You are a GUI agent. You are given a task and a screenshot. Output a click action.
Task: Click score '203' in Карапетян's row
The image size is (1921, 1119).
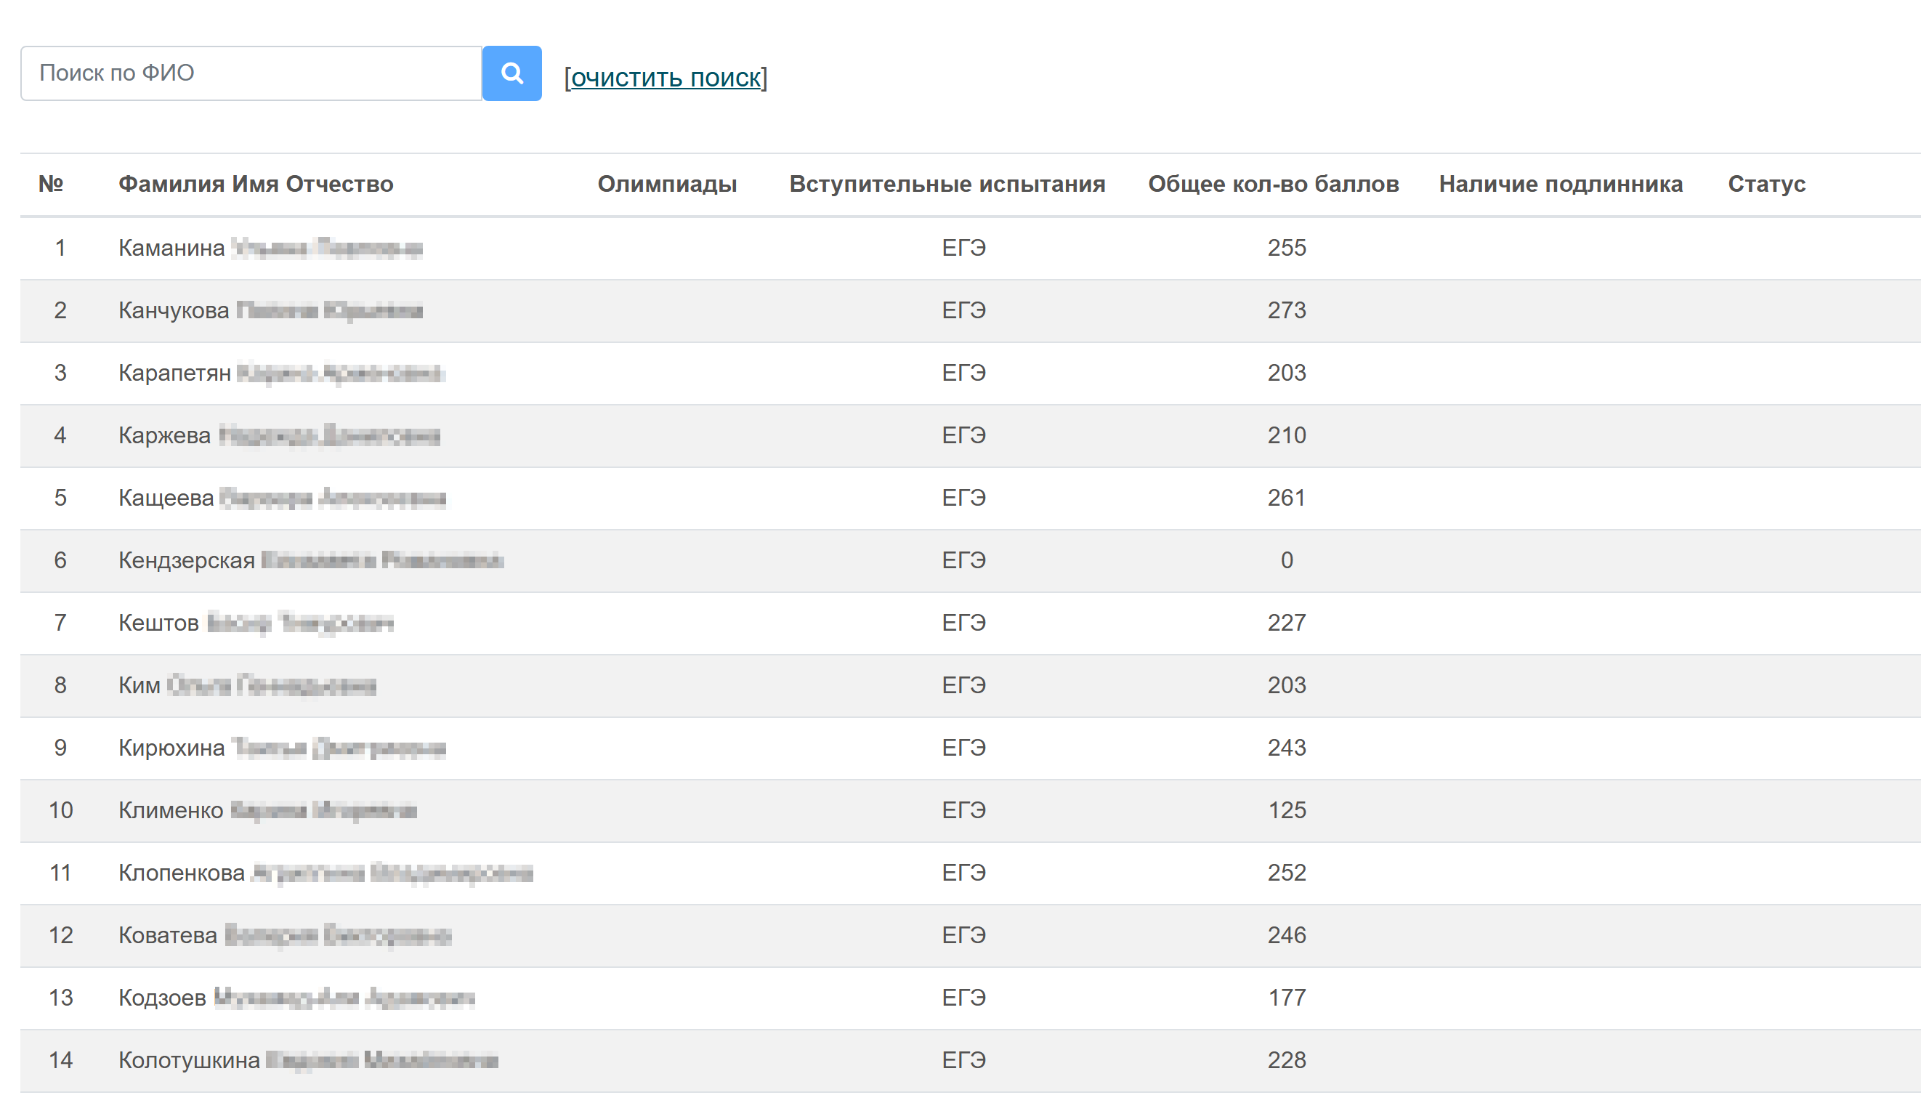click(1287, 373)
